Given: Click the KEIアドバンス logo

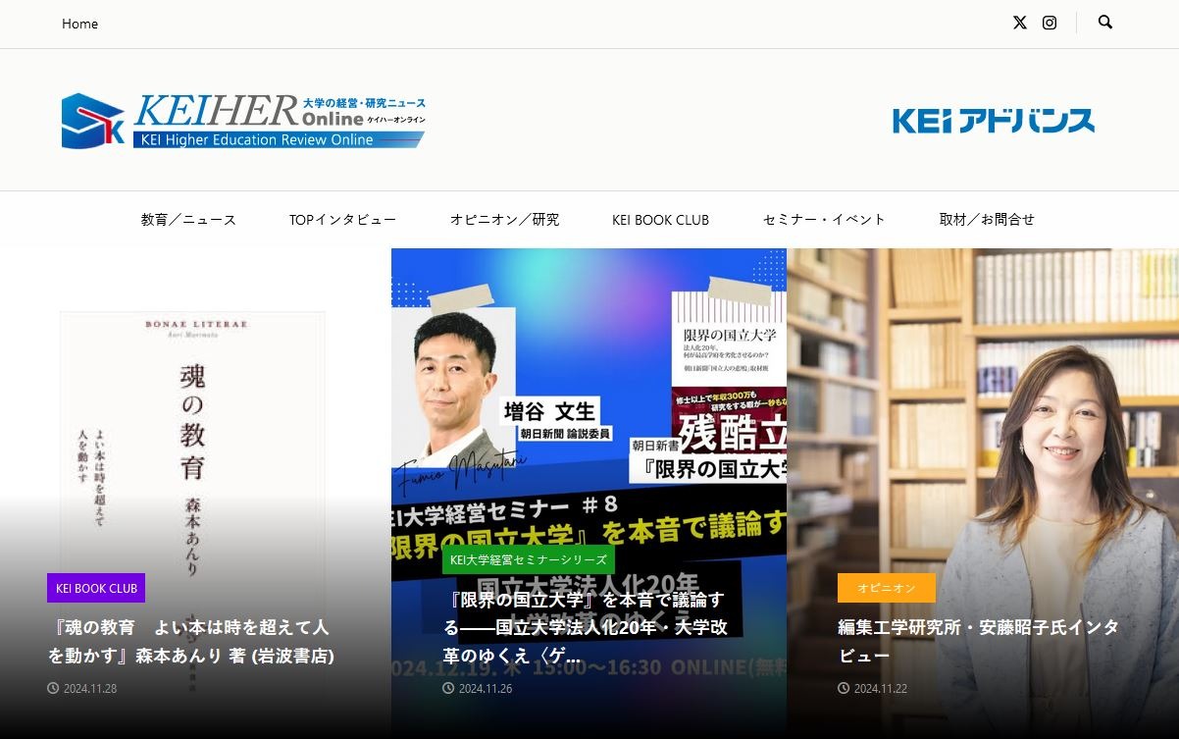Looking at the screenshot, I should point(994,120).
